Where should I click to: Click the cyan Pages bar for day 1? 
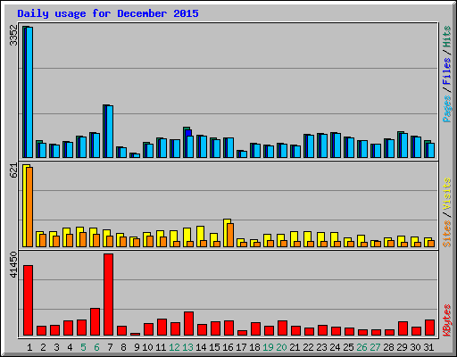click(29, 92)
